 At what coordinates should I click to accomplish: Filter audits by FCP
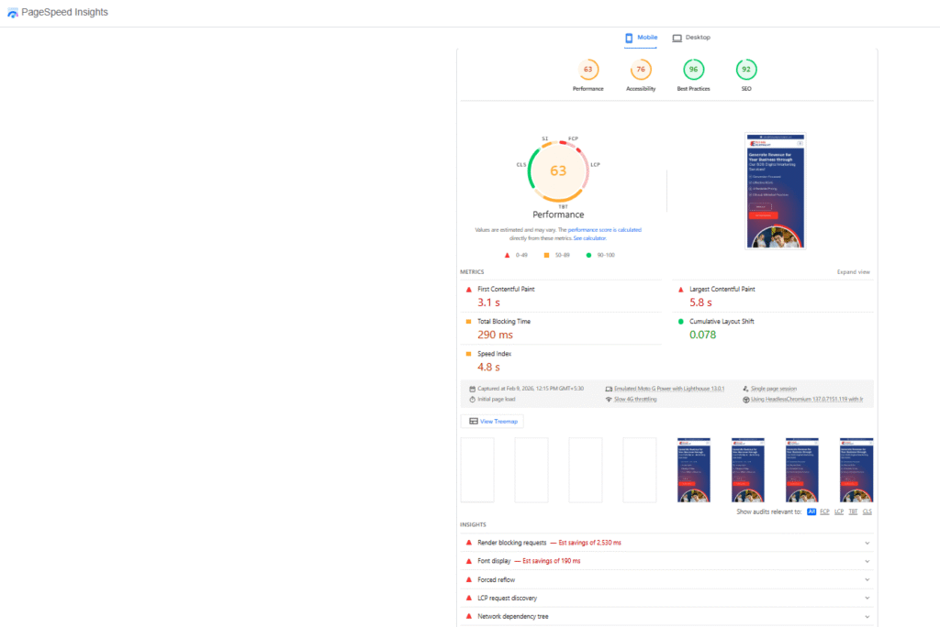tap(824, 511)
